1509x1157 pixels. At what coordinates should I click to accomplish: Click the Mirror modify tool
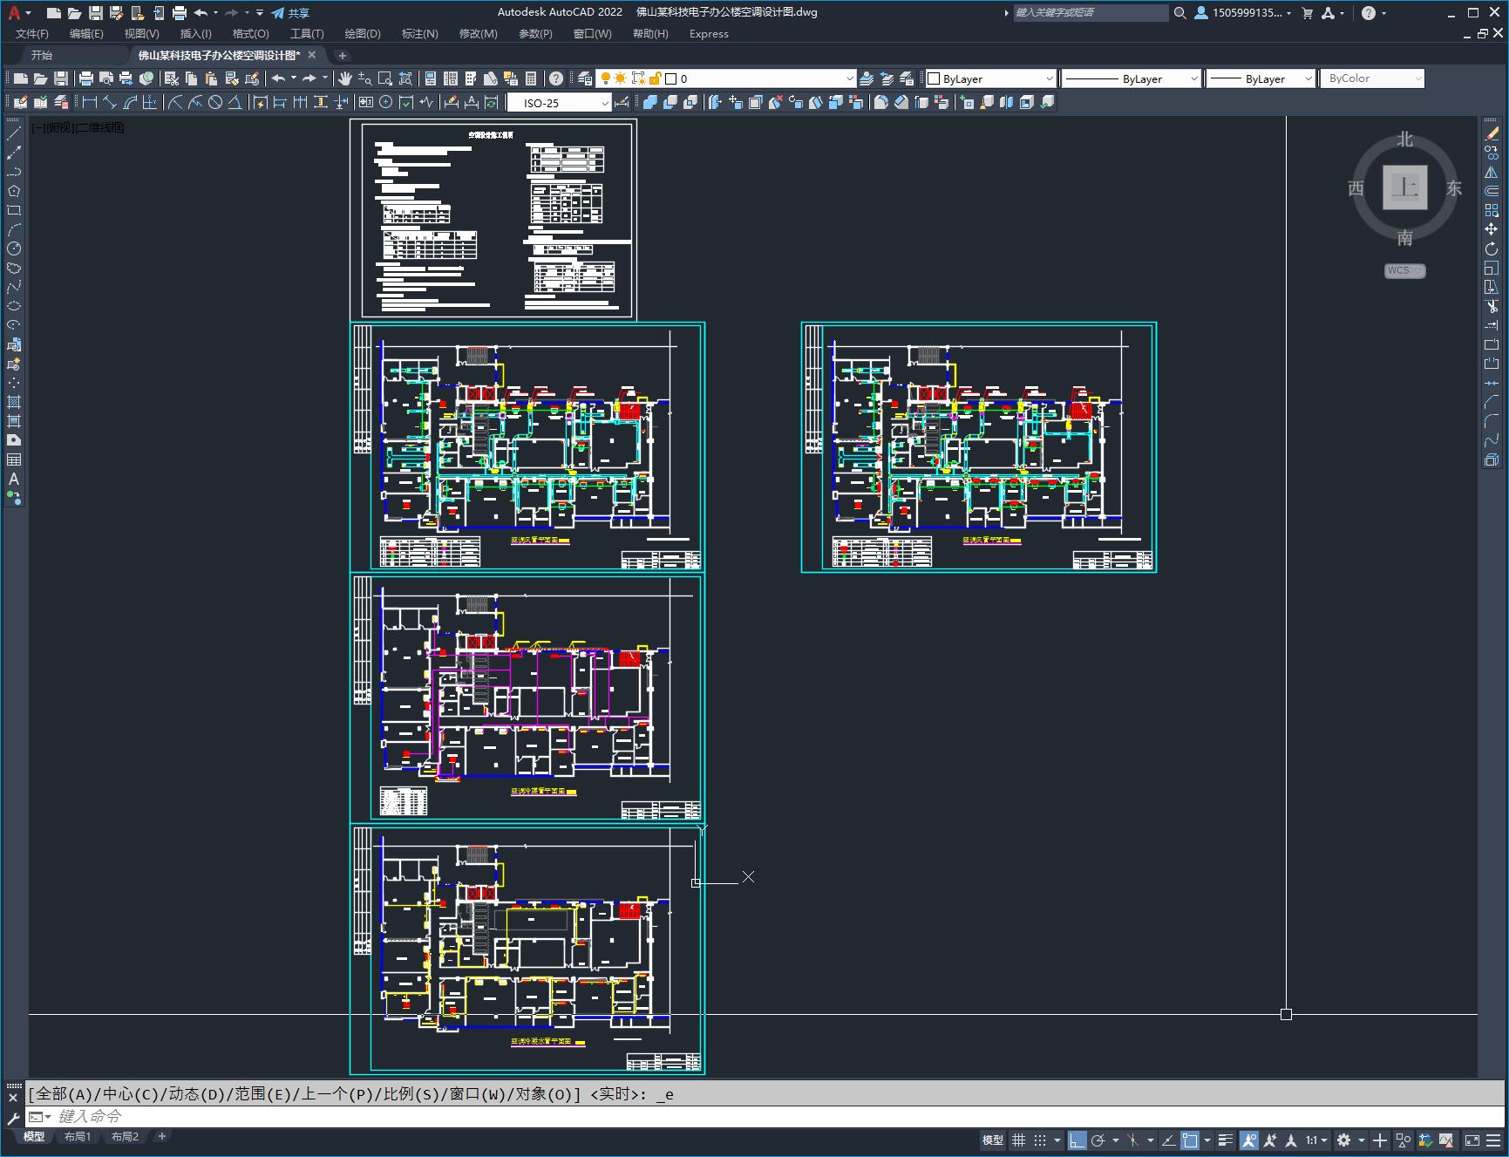coord(1492,172)
